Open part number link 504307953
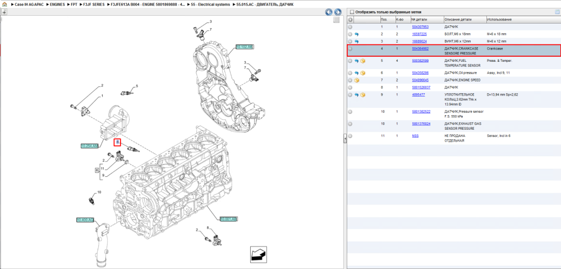The width and height of the screenshot is (561, 269). (420, 27)
